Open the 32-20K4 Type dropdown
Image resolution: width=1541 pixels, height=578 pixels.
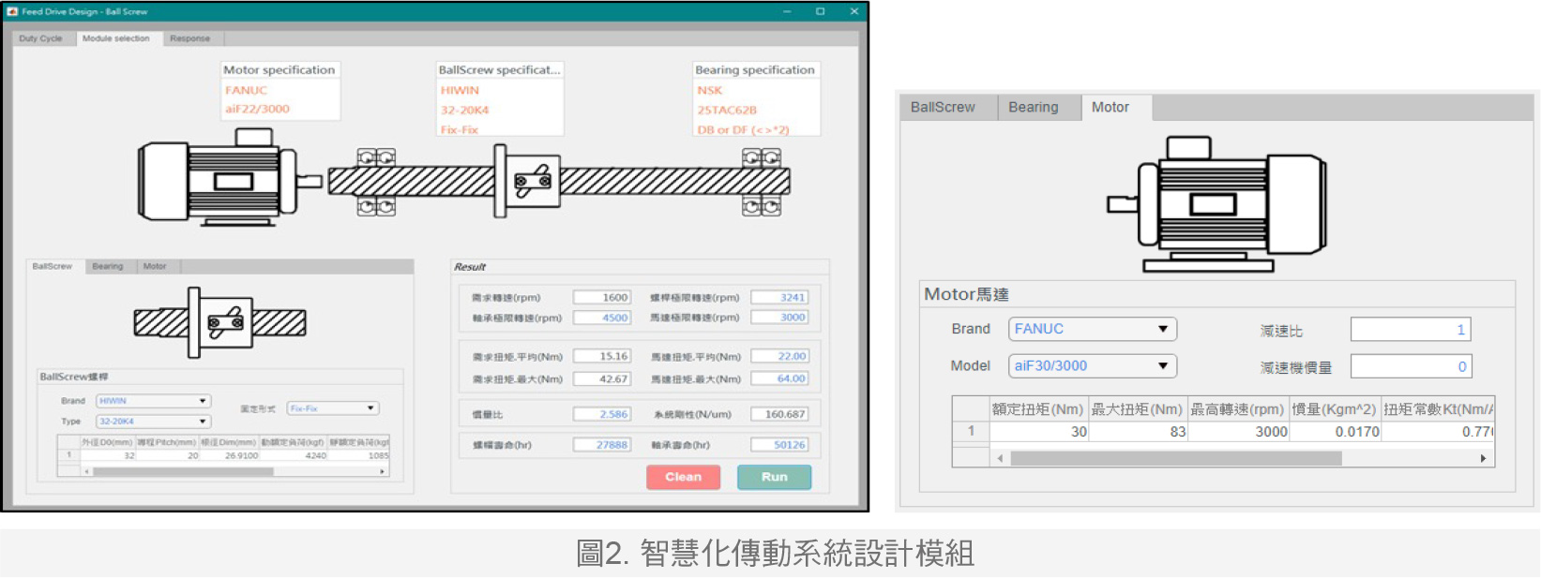[153, 422]
